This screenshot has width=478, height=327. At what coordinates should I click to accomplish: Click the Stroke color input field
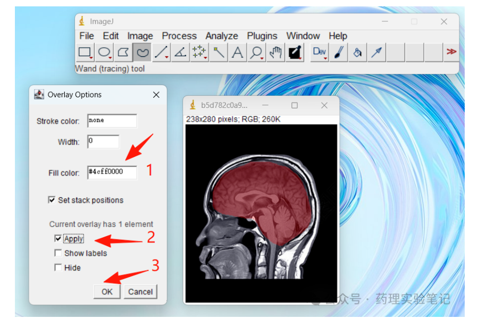(x=112, y=121)
